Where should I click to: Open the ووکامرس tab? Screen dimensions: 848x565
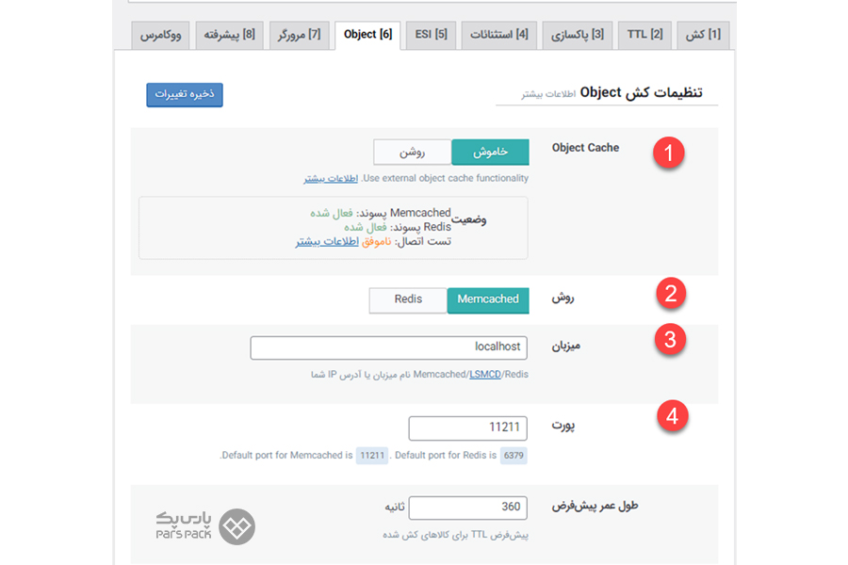click(x=160, y=35)
